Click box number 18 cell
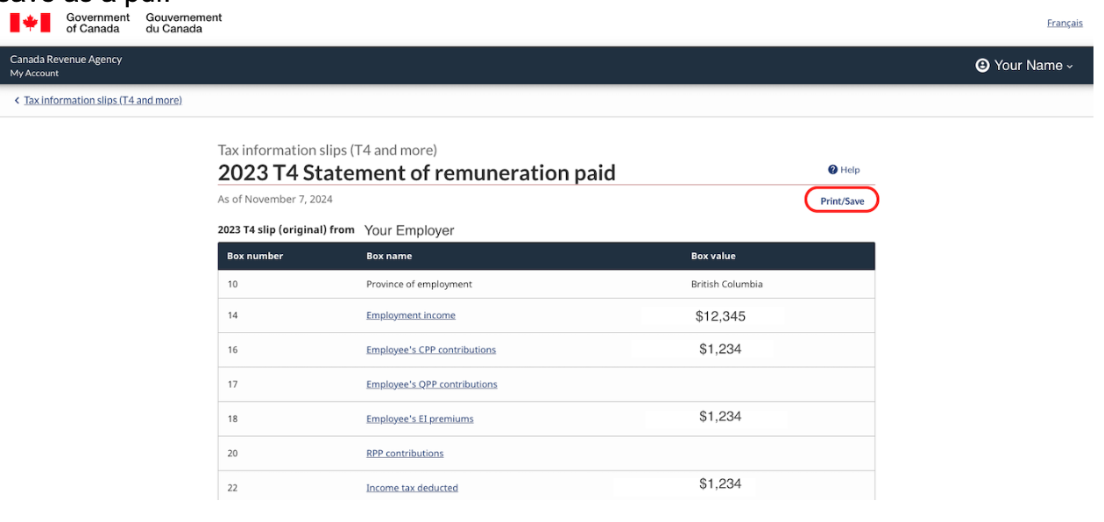1104x522 pixels. coord(232,419)
